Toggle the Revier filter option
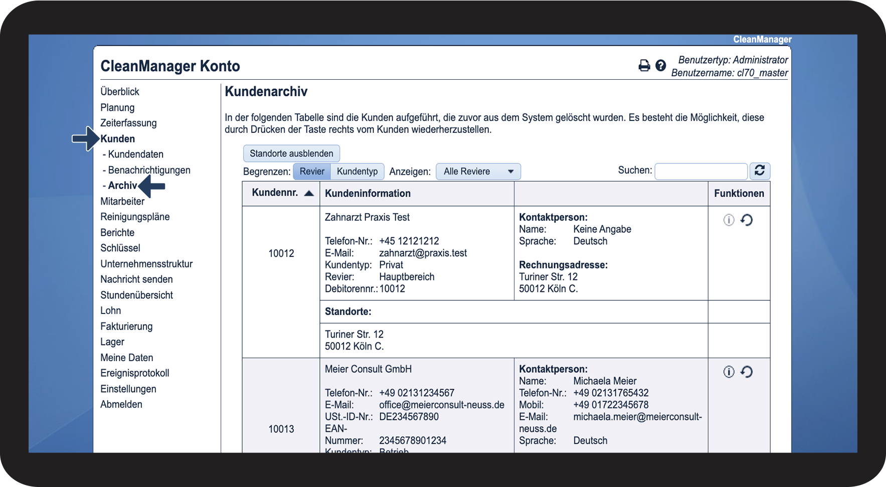886x487 pixels. tap(312, 172)
